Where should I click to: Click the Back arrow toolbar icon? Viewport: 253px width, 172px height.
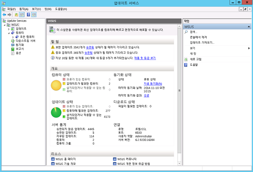click(x=4, y=15)
